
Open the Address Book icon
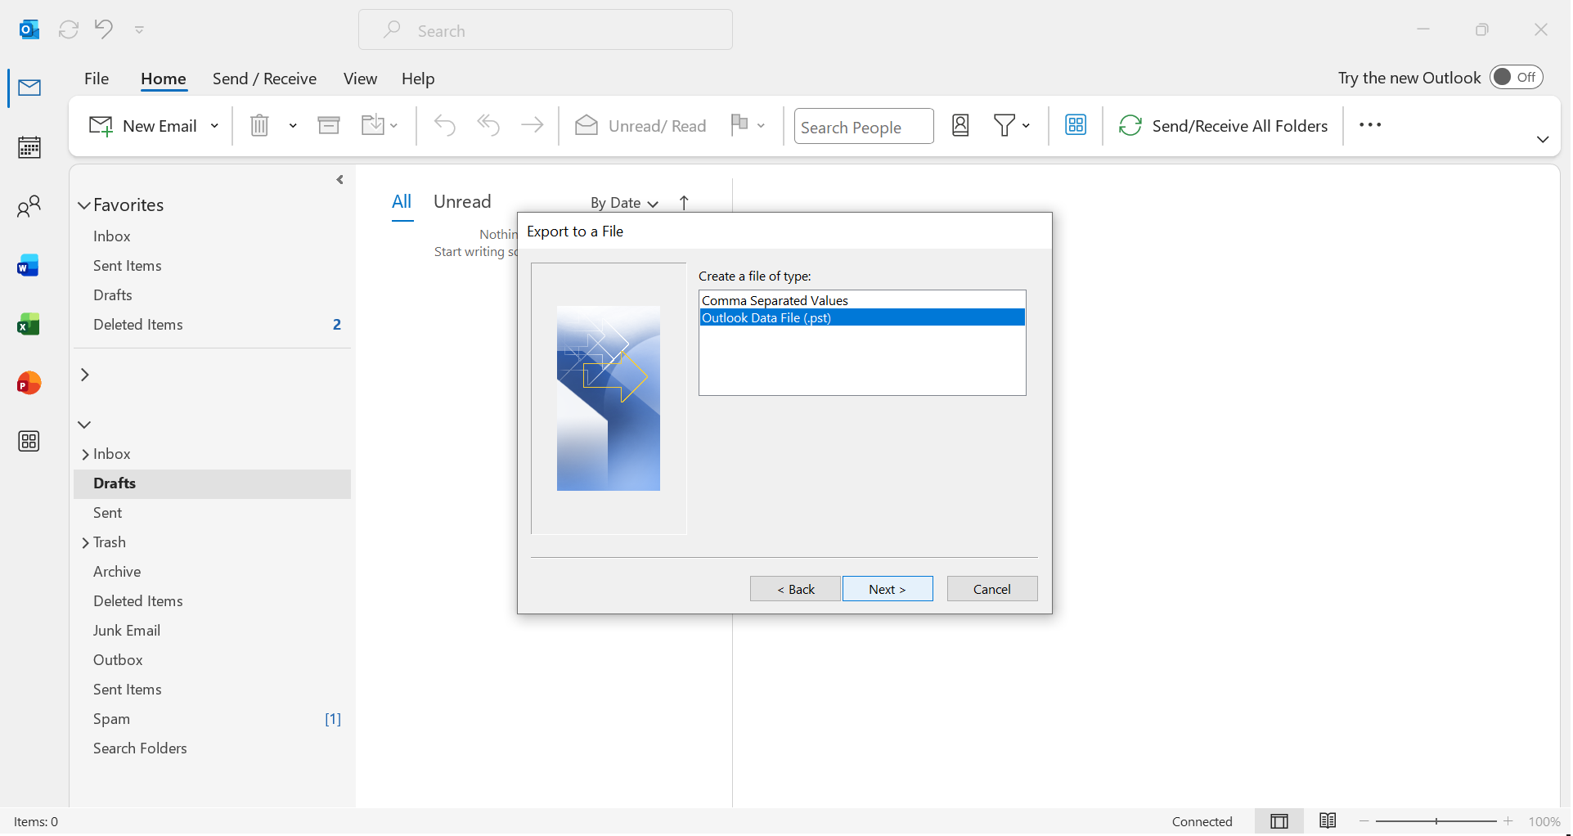click(x=960, y=125)
